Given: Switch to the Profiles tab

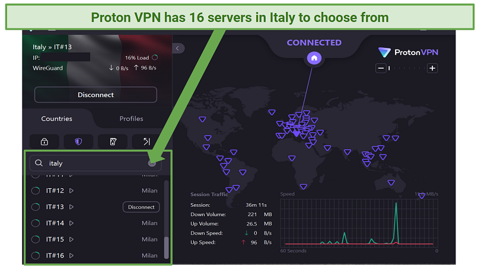Looking at the screenshot, I should click(131, 118).
